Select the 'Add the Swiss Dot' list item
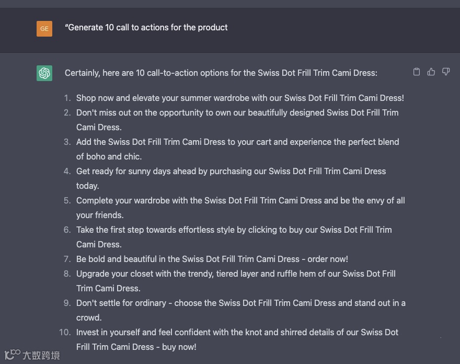460x364 pixels. [237, 142]
